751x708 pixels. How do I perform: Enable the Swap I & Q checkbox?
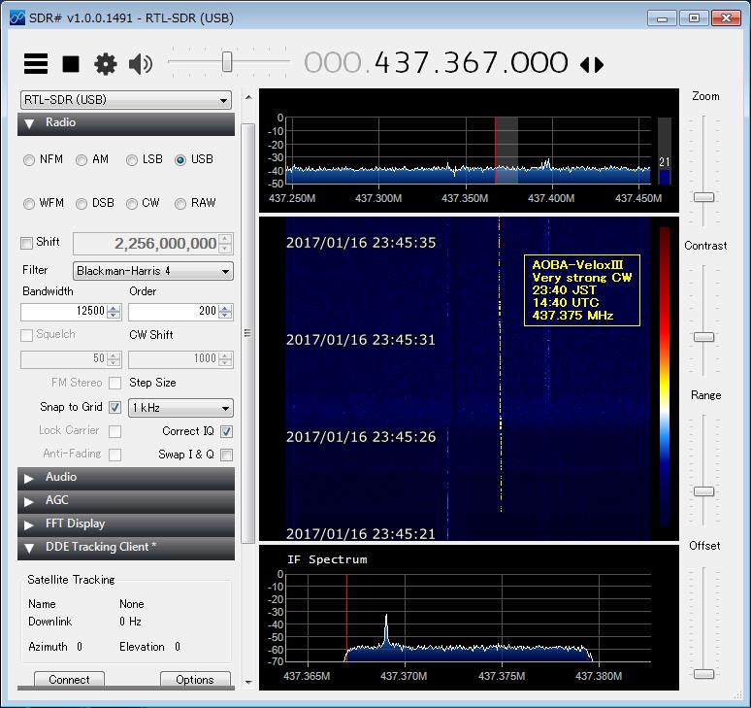click(x=226, y=455)
